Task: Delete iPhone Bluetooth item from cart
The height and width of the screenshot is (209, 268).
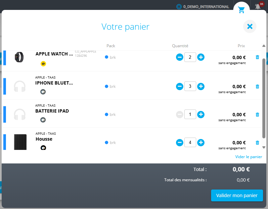Action: coord(257,87)
